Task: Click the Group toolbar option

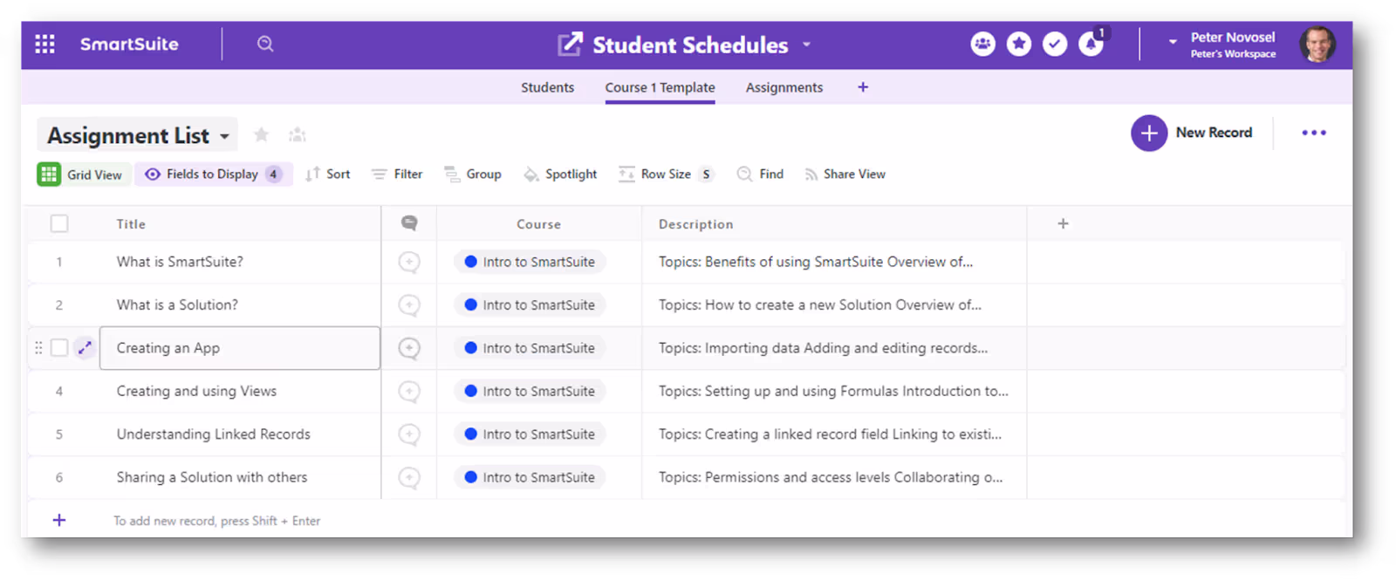Action: (x=473, y=174)
